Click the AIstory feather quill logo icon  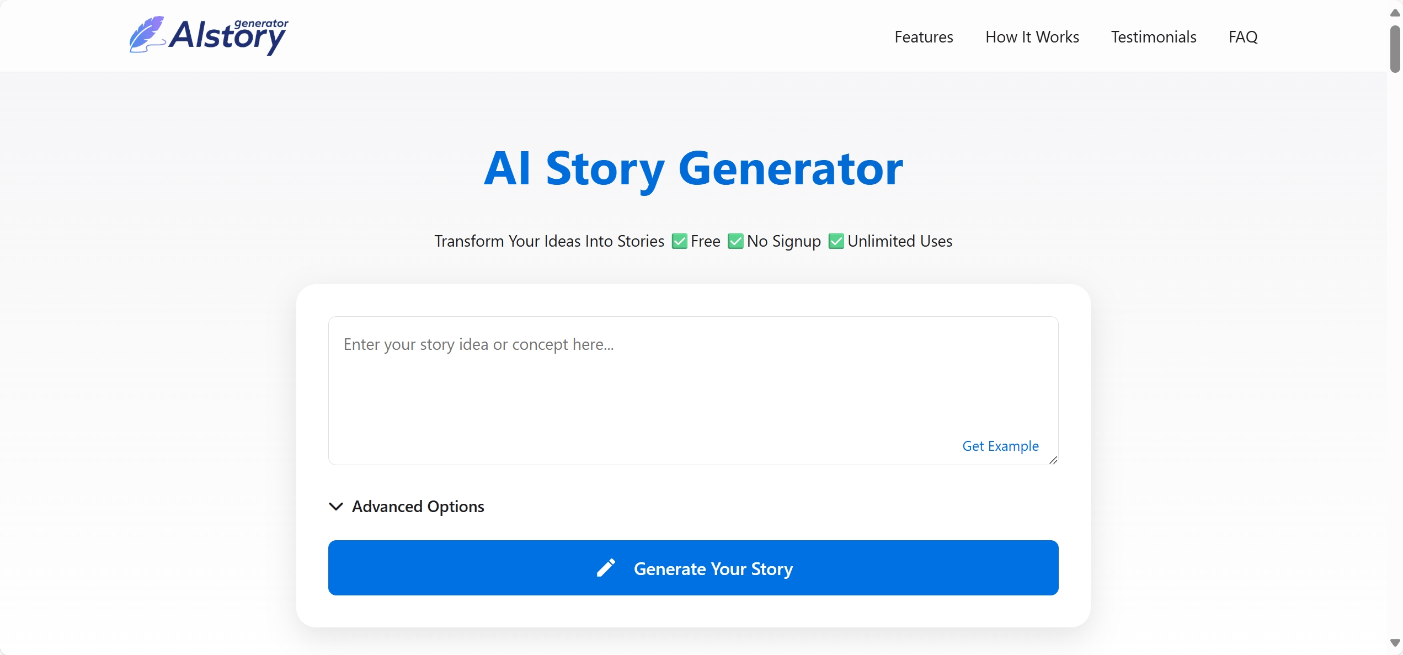[x=147, y=34]
